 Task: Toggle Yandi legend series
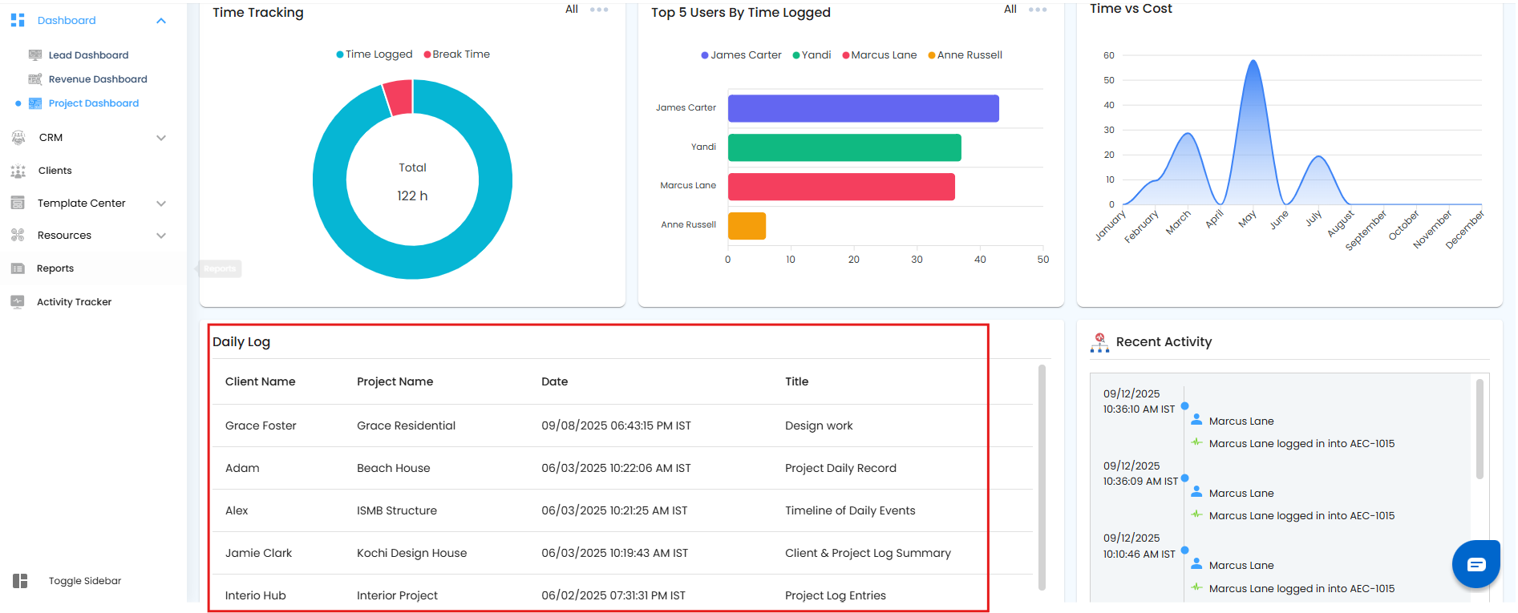812,55
